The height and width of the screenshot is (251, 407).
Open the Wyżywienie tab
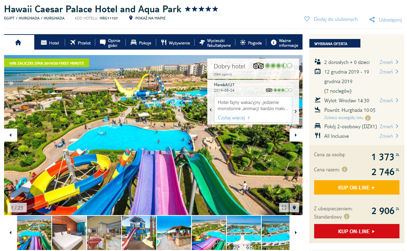[175, 43]
